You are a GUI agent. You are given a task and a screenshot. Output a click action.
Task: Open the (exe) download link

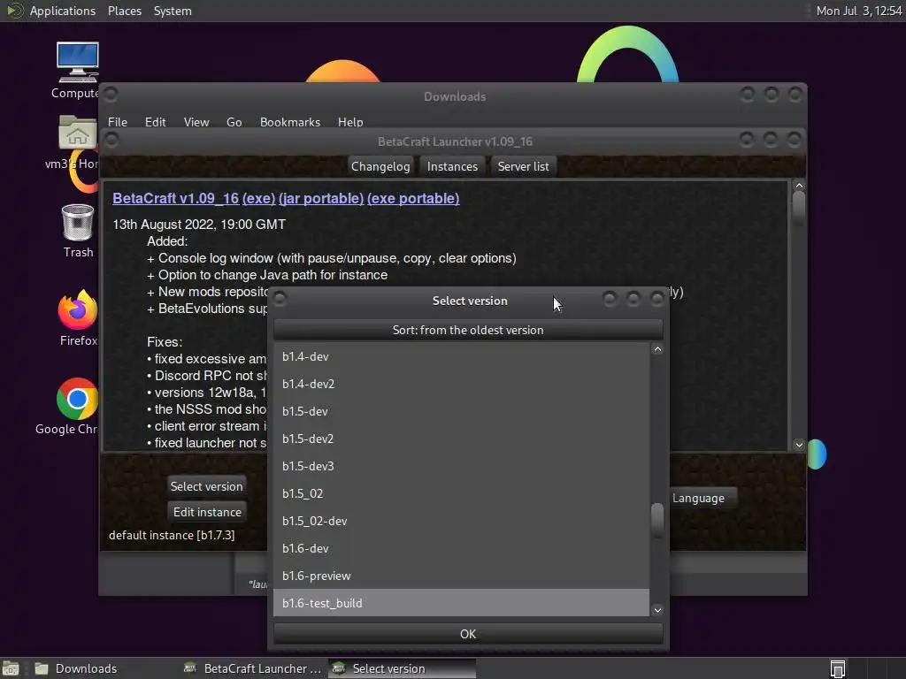point(259,198)
